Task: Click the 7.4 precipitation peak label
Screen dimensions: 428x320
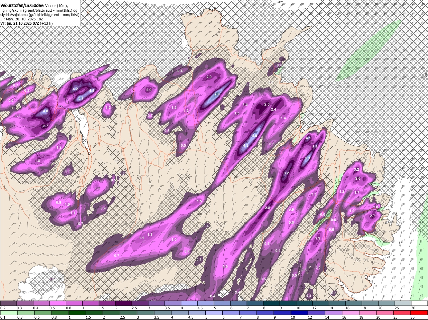Action: (217, 95)
